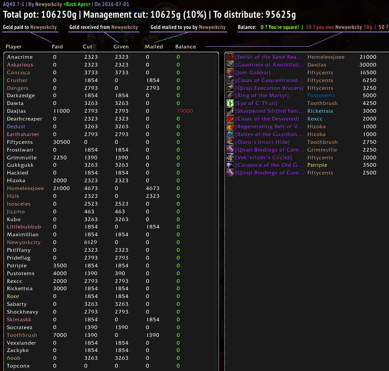The width and height of the screenshot is (389, 371).
Task: Click the Cloak of the Devoured icon
Action: [230, 119]
